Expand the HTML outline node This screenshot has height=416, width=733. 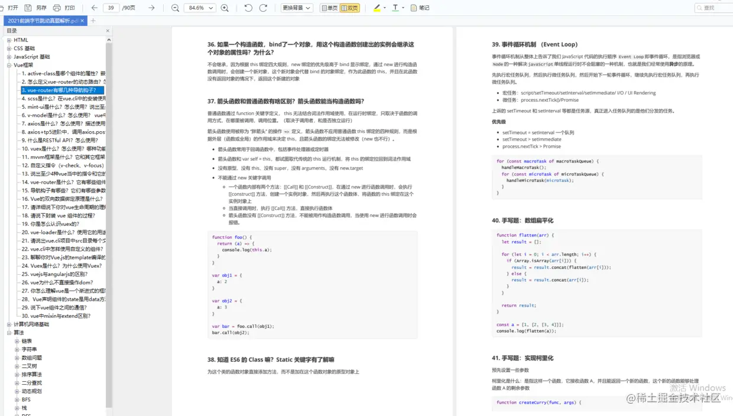click(x=9, y=40)
